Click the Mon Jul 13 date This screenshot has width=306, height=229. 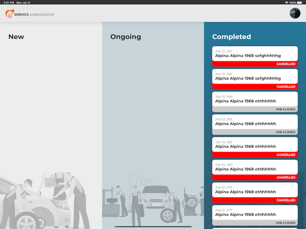[x=23, y=3]
